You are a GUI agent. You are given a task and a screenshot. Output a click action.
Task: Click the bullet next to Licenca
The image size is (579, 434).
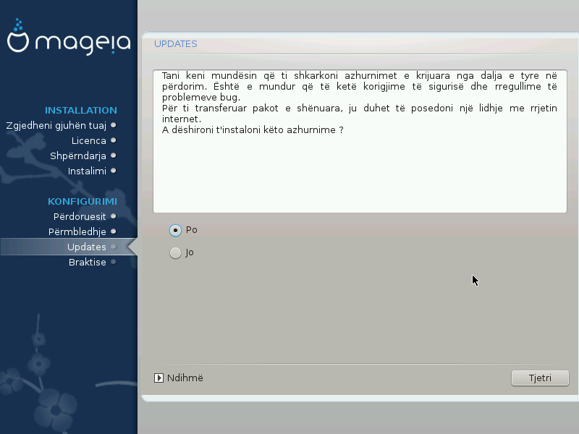tap(114, 140)
